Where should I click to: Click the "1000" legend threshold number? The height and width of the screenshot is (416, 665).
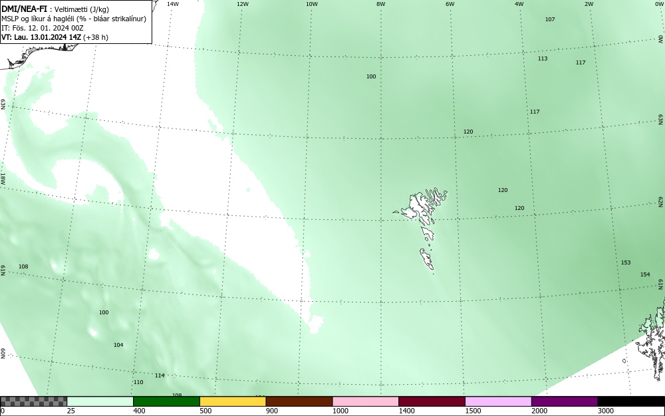(340, 411)
